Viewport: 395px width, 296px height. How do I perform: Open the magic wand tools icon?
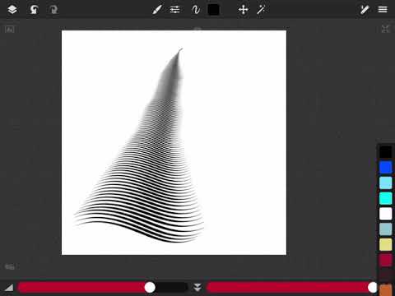261,10
